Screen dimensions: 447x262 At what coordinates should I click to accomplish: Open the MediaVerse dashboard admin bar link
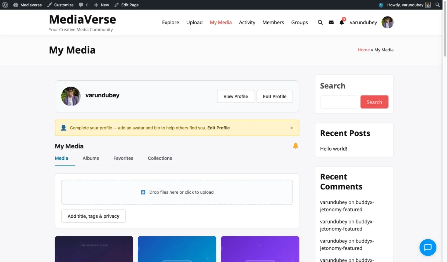pyautogui.click(x=27, y=5)
